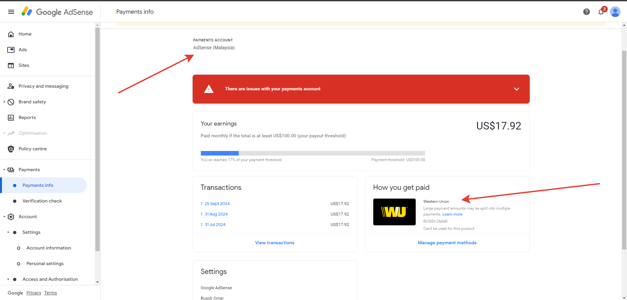627x300 pixels.
Task: Click the Payments money icon
Action: point(11,170)
